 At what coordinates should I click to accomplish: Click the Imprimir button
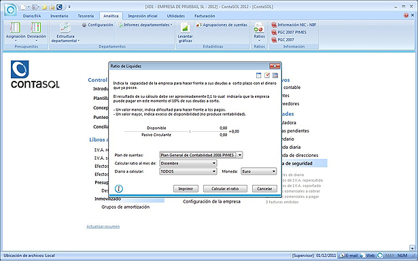pos(186,189)
